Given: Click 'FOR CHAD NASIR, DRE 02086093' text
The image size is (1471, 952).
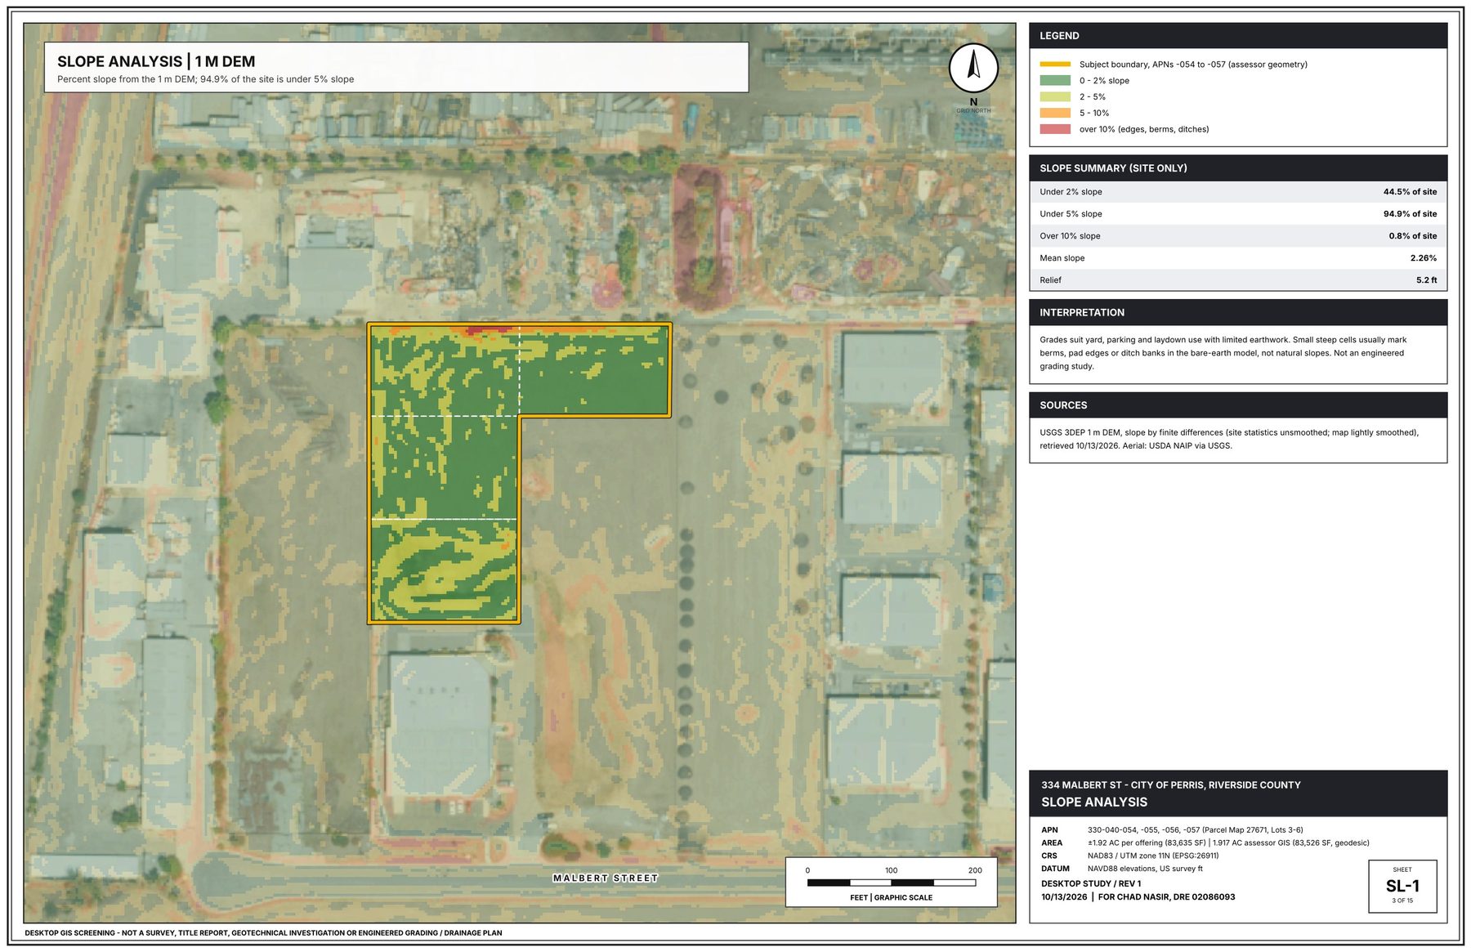Looking at the screenshot, I should coord(1166,897).
